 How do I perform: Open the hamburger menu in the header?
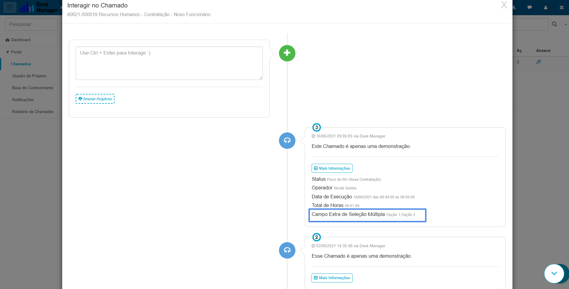pyautogui.click(x=10, y=7)
